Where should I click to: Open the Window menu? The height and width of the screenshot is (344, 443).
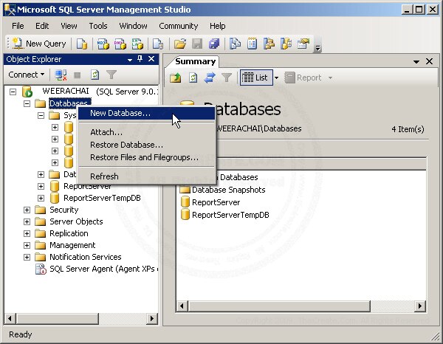click(133, 26)
